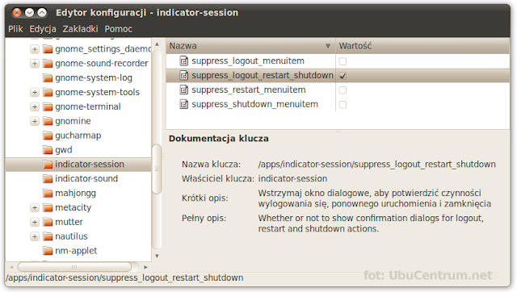Select the gucharmap folder icon
Screen dimensions: 517x292
click(x=48, y=136)
